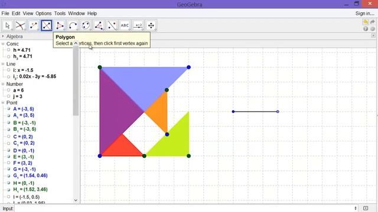Toggle visibility of point I = (-1.5, 0.5)
The image size is (378, 212).
9,197
